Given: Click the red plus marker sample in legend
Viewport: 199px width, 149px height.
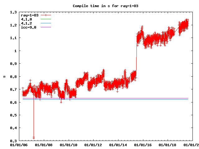Looking at the screenshot, I should click(x=45, y=15).
